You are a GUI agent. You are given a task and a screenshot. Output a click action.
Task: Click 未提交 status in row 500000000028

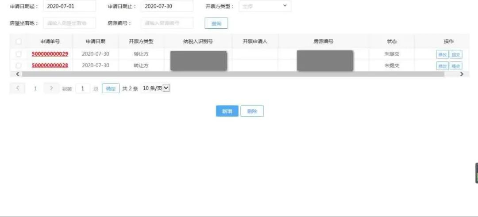click(x=392, y=65)
